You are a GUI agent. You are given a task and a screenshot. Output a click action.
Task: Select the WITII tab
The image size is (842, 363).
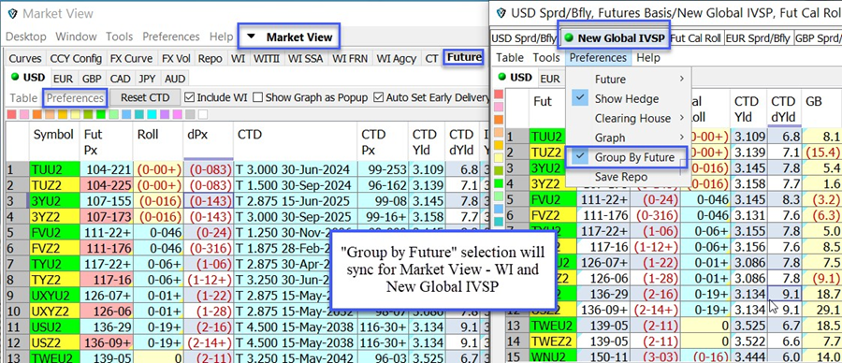coord(267,59)
